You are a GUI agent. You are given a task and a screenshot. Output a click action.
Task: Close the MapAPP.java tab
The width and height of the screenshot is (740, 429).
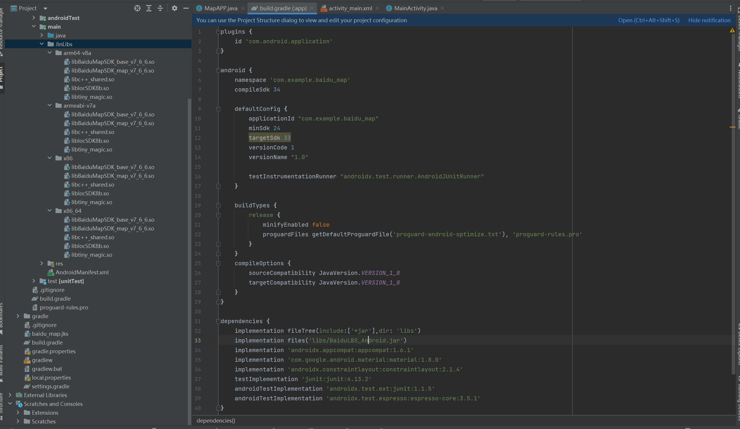(243, 8)
